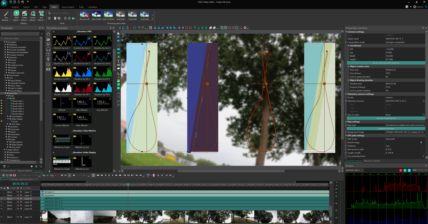Screen dimensions: 428x224
Task: Click the Download map image button
Action: [386, 128]
